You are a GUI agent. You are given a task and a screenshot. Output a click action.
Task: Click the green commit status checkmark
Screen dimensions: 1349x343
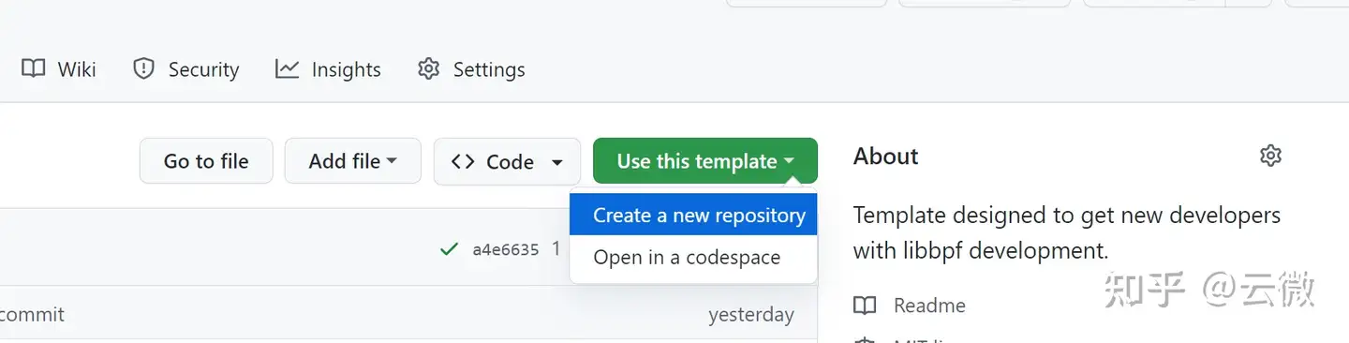pyautogui.click(x=449, y=249)
